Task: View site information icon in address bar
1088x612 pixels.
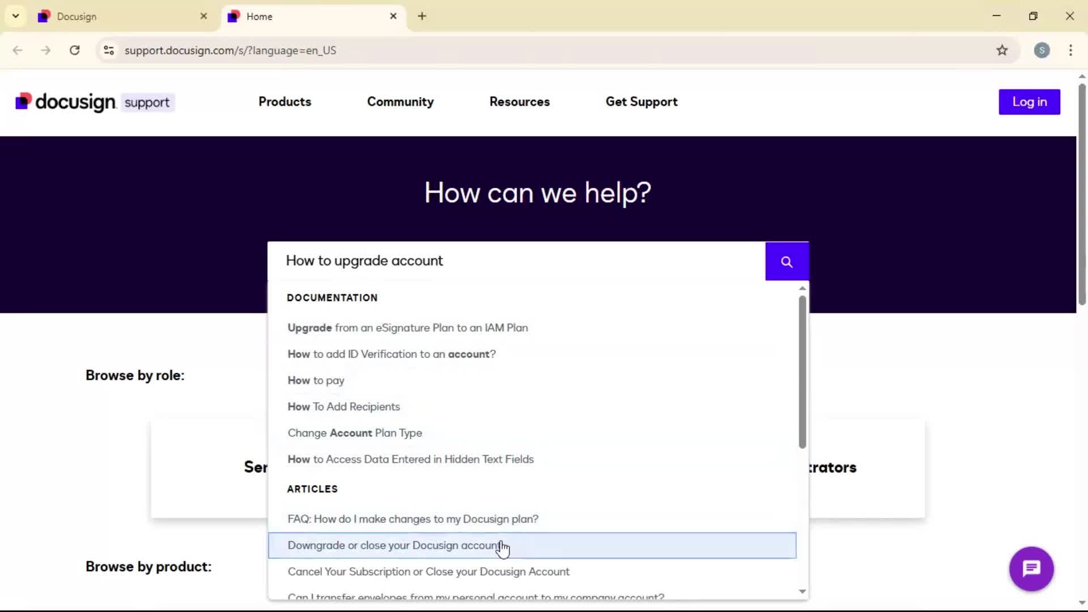Action: tap(109, 50)
